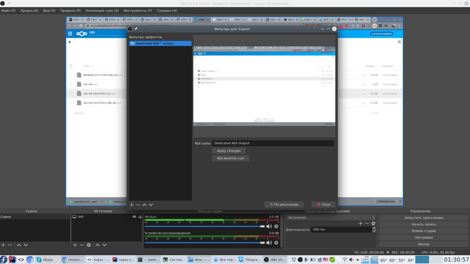470x264 pixels.
Task: Click Скачать все файлы in browser preview
Action: [381, 34]
